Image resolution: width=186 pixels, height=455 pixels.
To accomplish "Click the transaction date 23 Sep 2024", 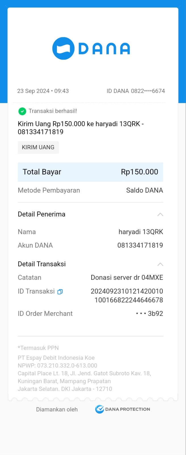I will [33, 91].
